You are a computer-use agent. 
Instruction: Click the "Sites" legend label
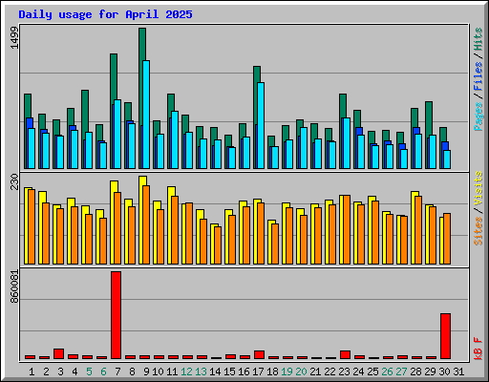point(478,231)
